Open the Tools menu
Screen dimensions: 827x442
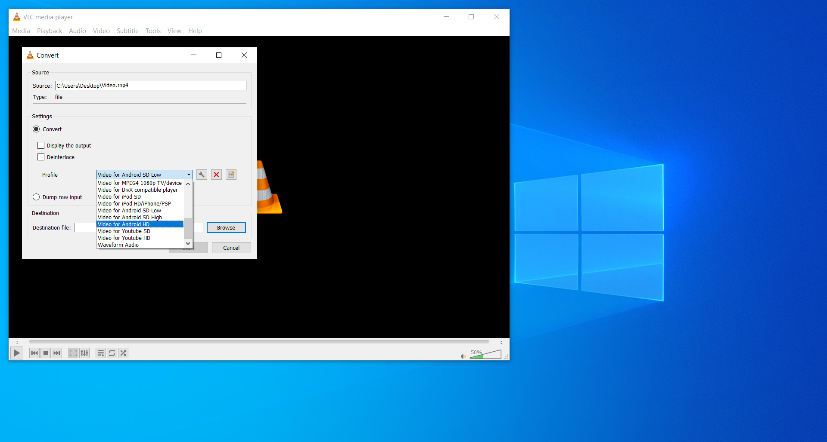pyautogui.click(x=153, y=31)
